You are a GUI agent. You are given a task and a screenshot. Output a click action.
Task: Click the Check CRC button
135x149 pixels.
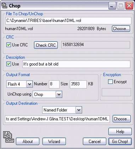pyautogui.click(x=46, y=45)
